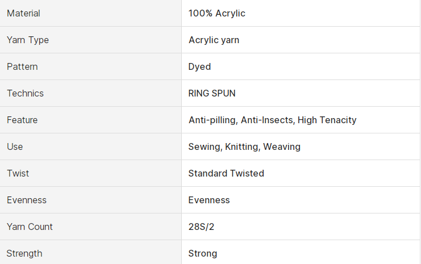Select the Anti-pilling feature text
The height and width of the screenshot is (264, 421).
point(213,120)
